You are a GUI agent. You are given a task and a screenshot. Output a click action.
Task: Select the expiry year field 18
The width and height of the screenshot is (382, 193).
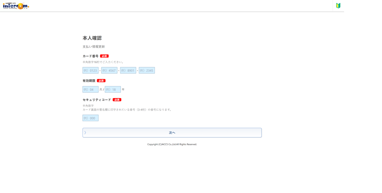click(x=113, y=89)
